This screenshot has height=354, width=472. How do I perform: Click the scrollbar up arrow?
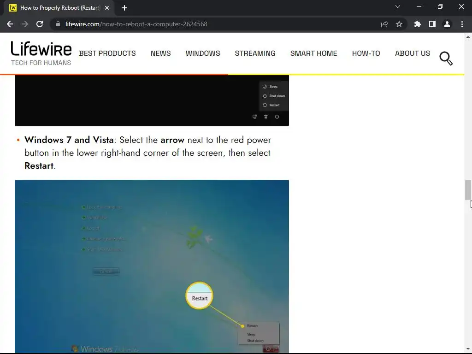(x=468, y=37)
